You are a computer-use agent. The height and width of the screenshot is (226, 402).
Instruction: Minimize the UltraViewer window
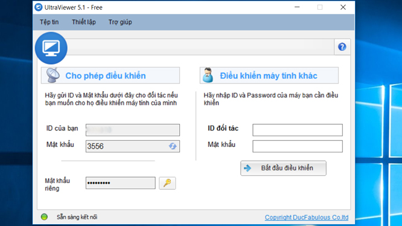tap(297, 7)
